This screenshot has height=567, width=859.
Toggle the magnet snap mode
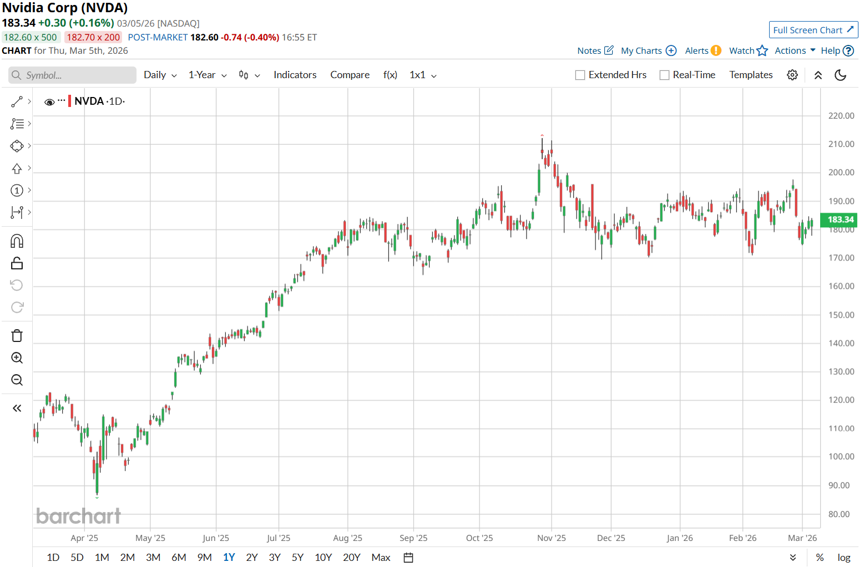17,241
